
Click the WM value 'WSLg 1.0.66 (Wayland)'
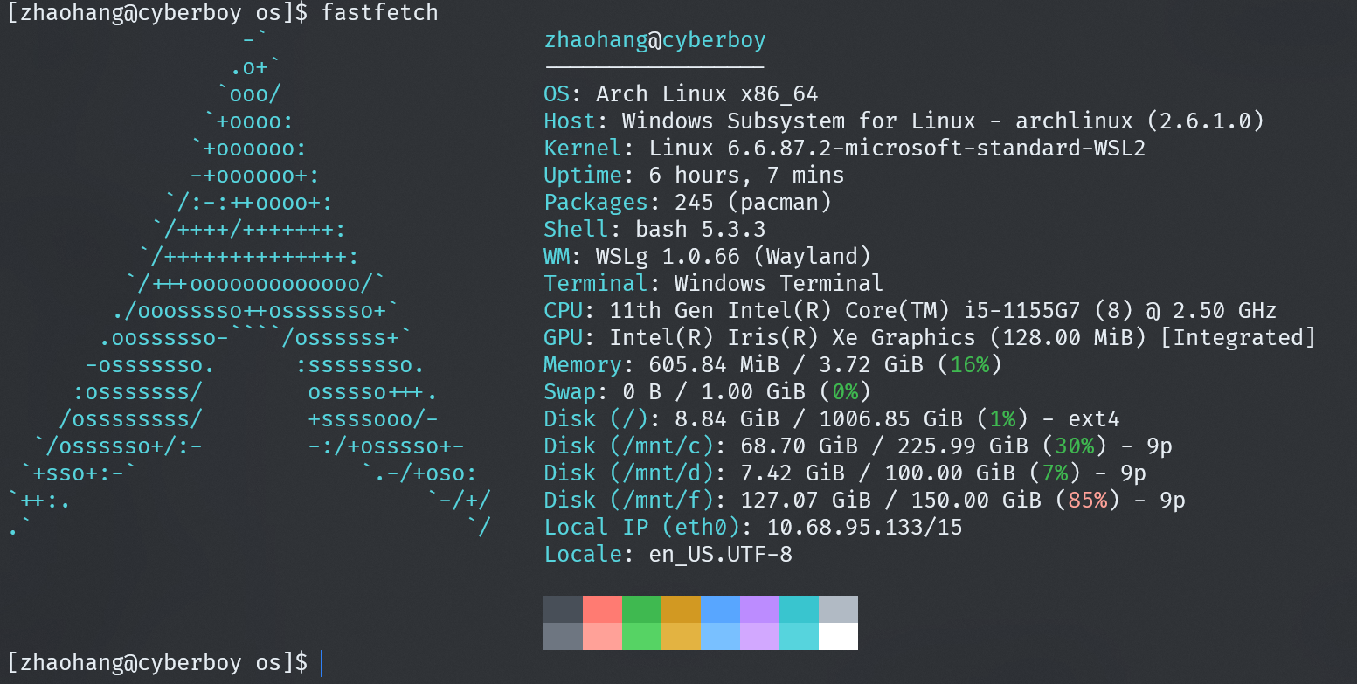pos(734,256)
